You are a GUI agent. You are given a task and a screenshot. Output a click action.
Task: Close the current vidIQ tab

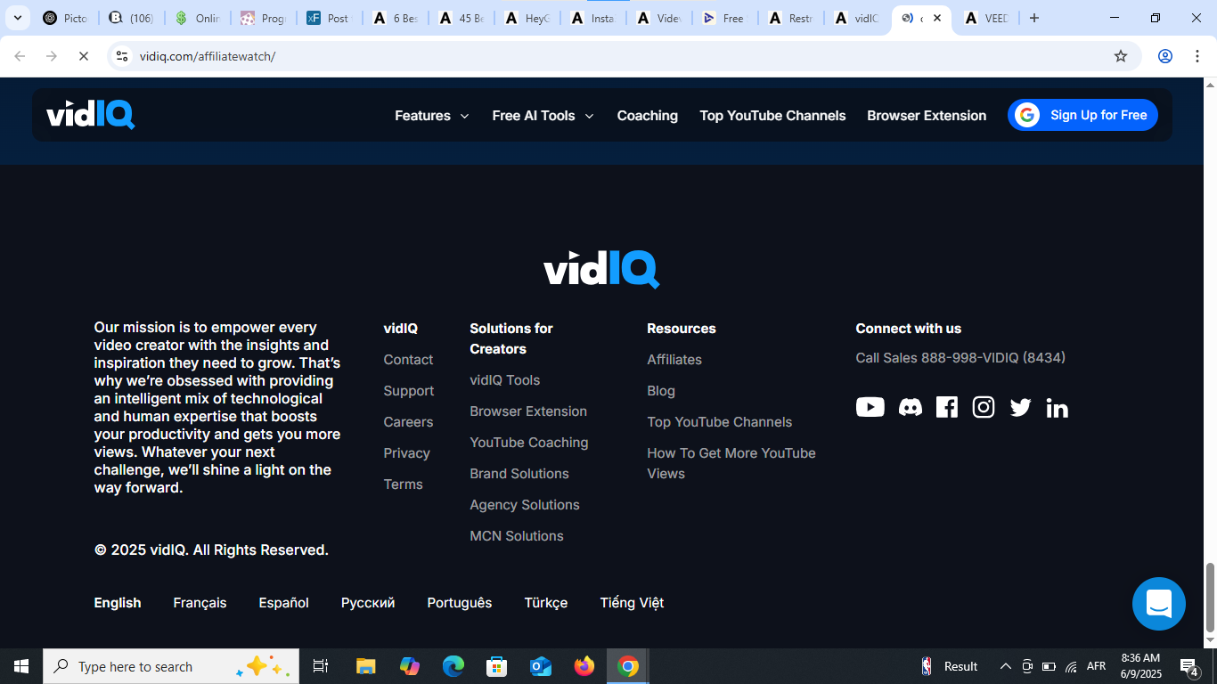click(936, 18)
